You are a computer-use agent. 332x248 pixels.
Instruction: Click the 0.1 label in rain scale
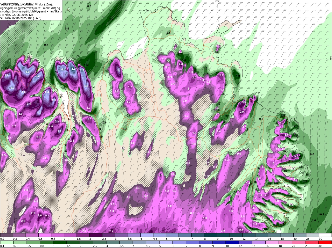(2, 246)
